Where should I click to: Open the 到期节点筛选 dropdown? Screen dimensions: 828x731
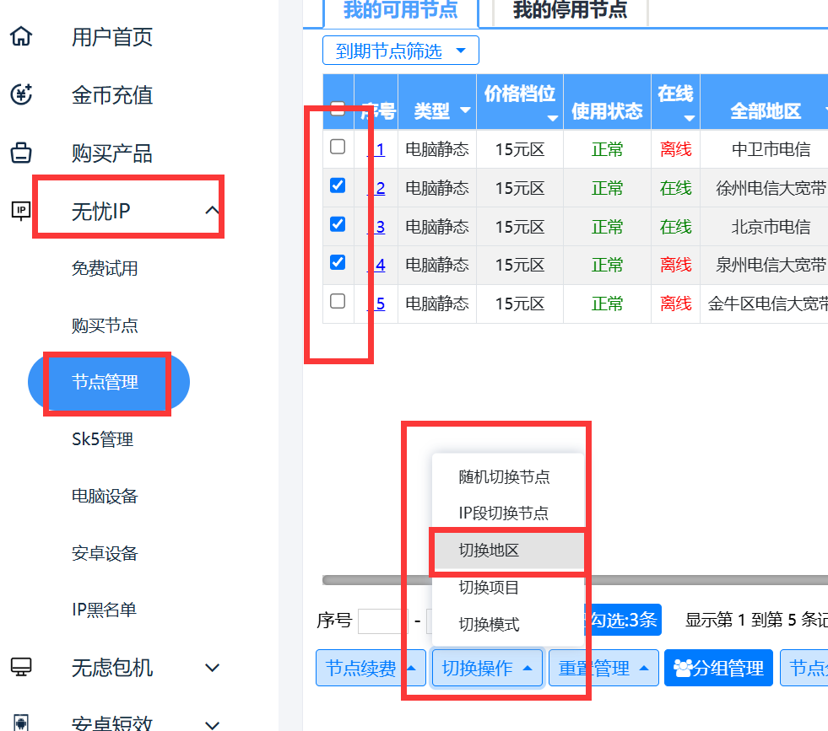tap(400, 51)
